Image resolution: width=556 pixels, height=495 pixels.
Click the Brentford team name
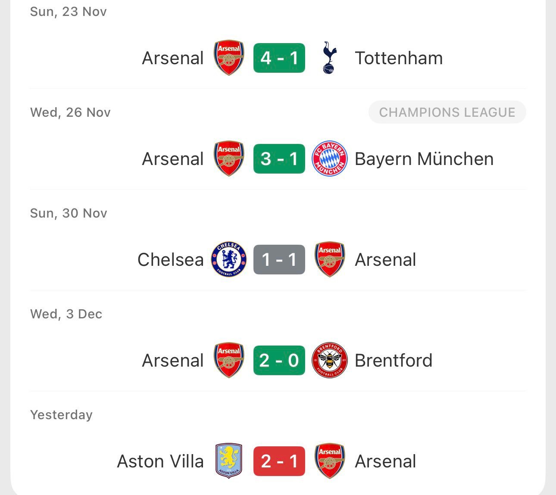click(x=394, y=360)
